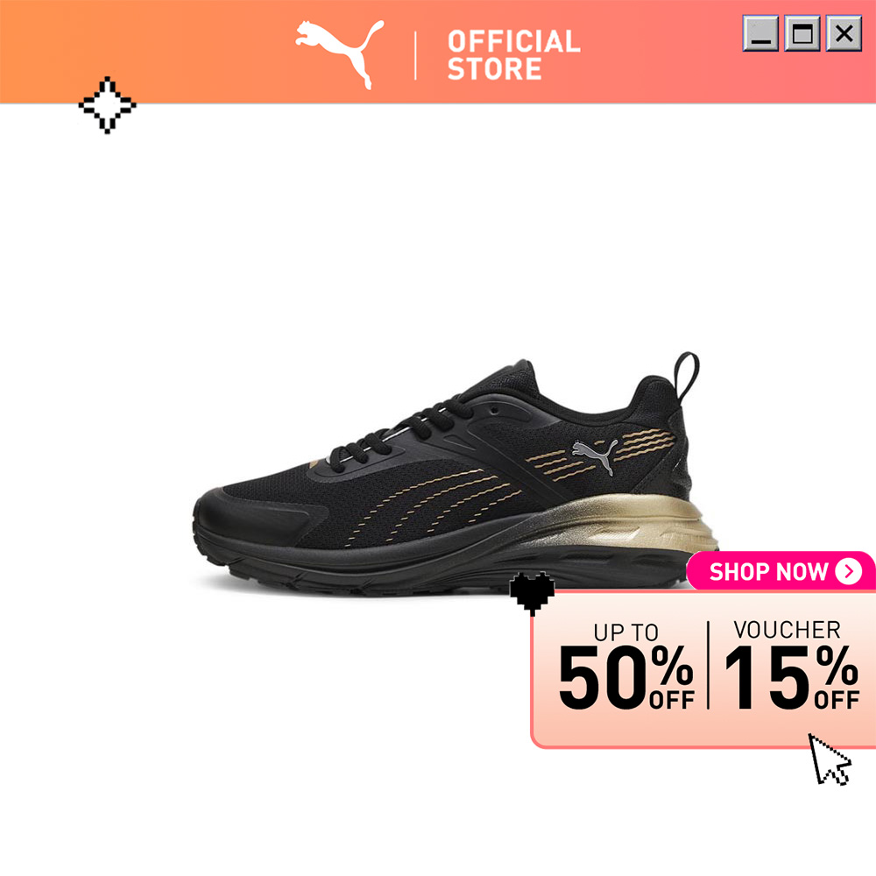Click the silver Puma logo on the shoe
The width and height of the screenshot is (876, 876).
tap(596, 455)
